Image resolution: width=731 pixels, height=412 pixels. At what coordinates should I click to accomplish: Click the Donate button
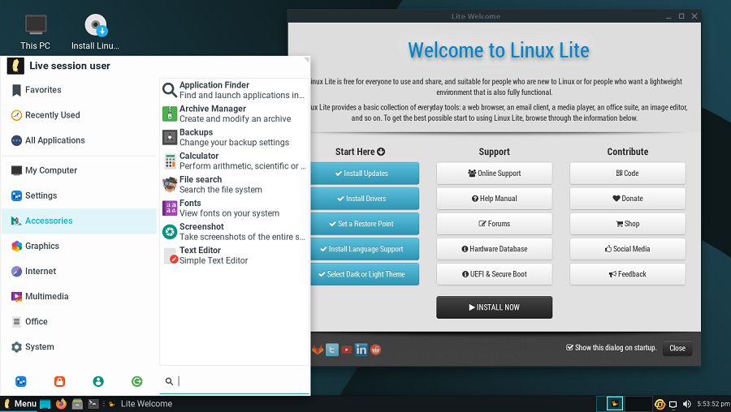(x=628, y=199)
